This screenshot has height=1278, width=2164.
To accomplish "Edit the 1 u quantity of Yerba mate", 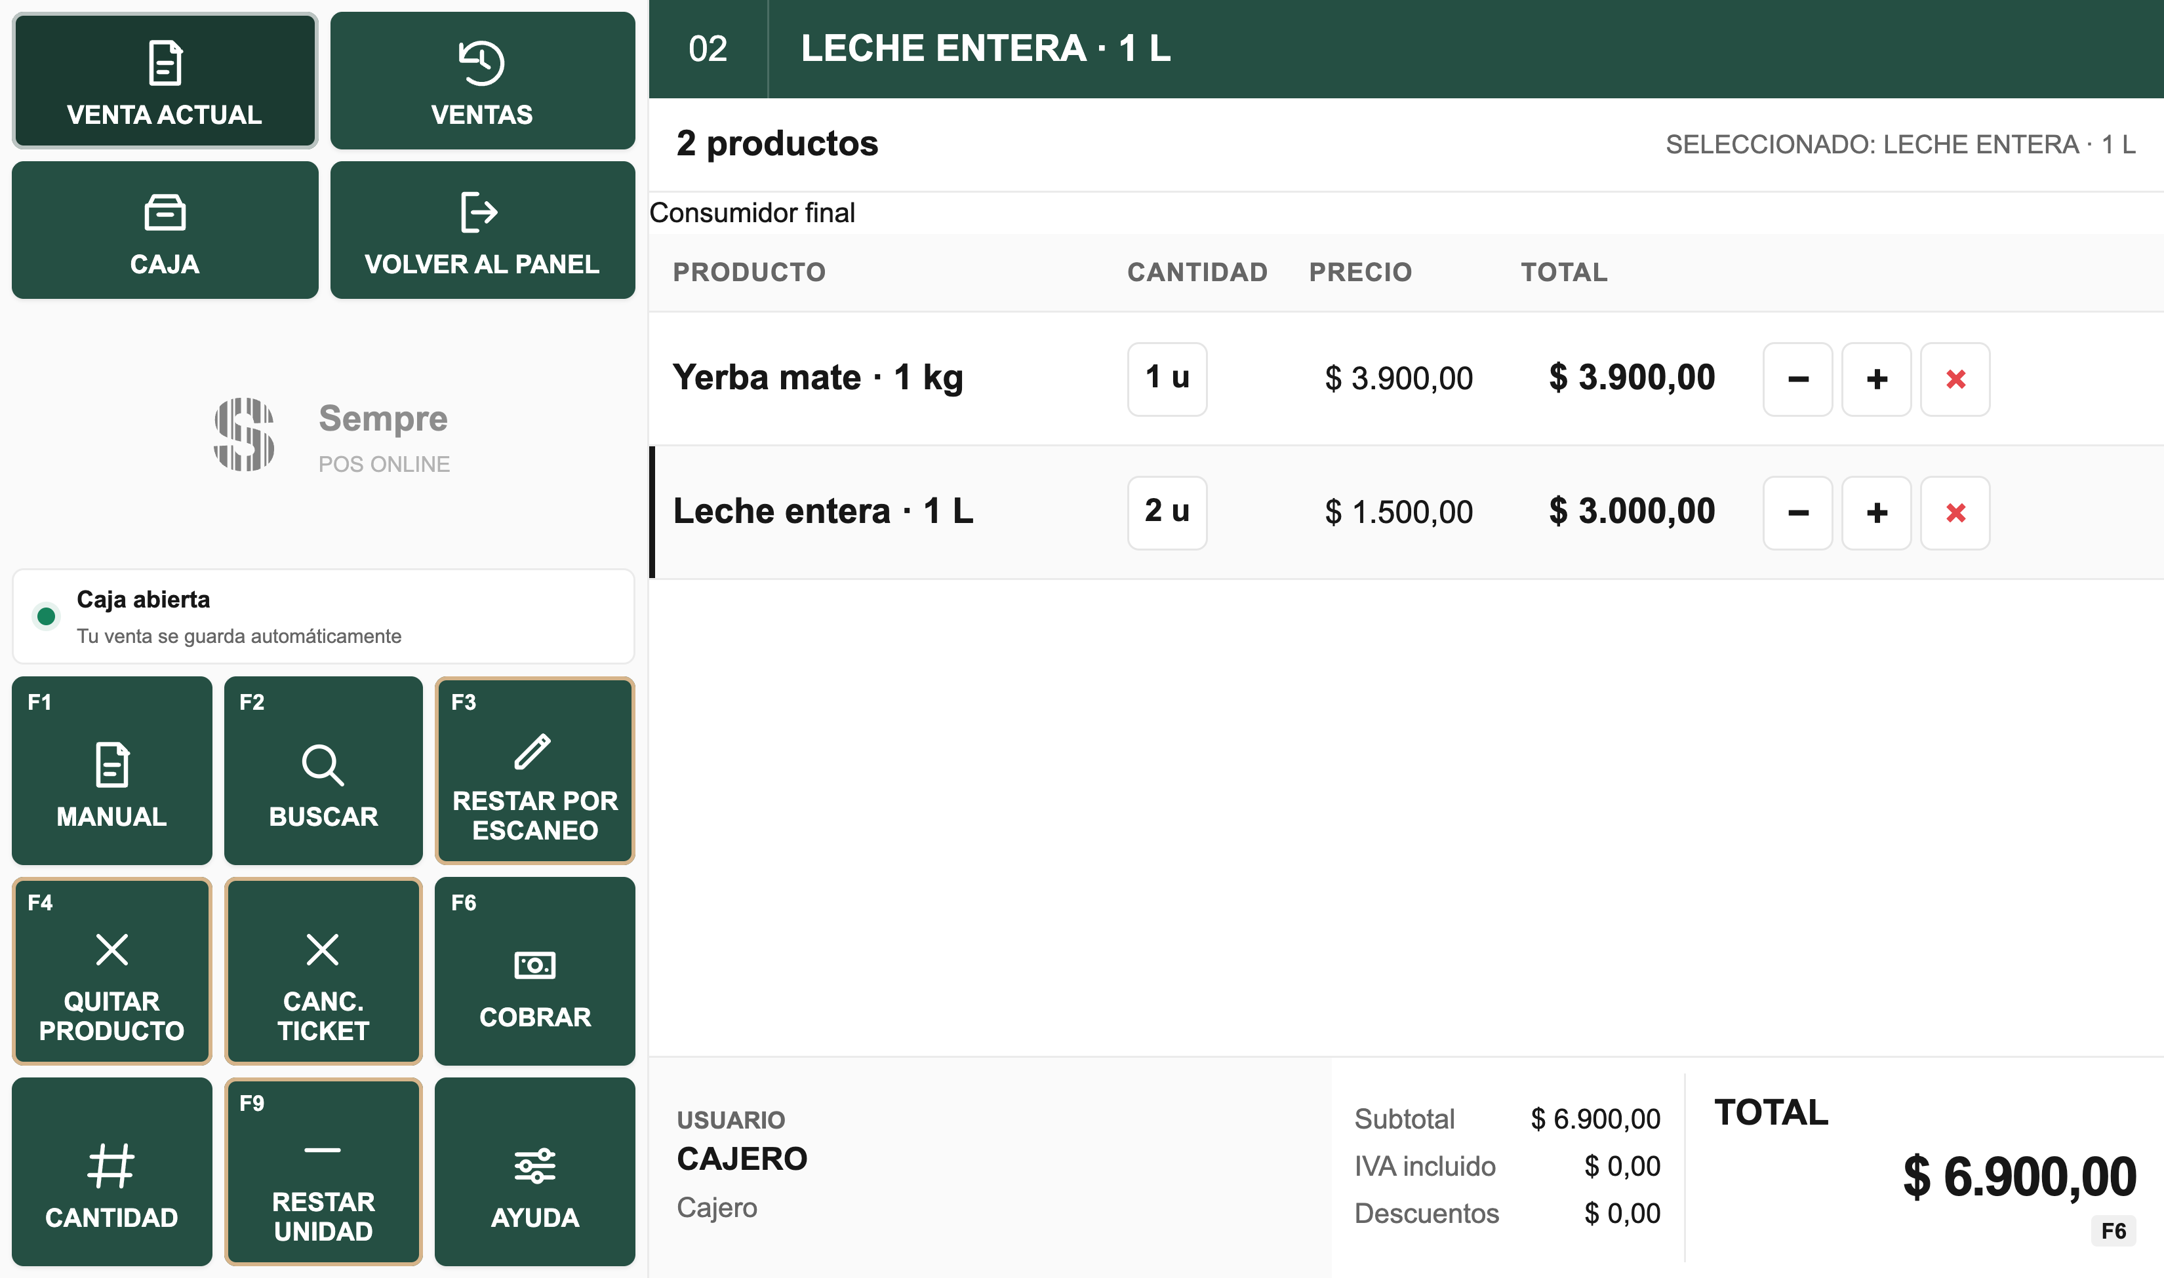I will [1167, 379].
